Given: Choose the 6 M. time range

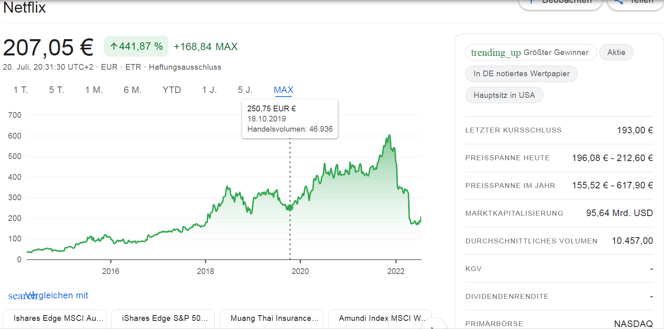Looking at the screenshot, I should pyautogui.click(x=132, y=90).
